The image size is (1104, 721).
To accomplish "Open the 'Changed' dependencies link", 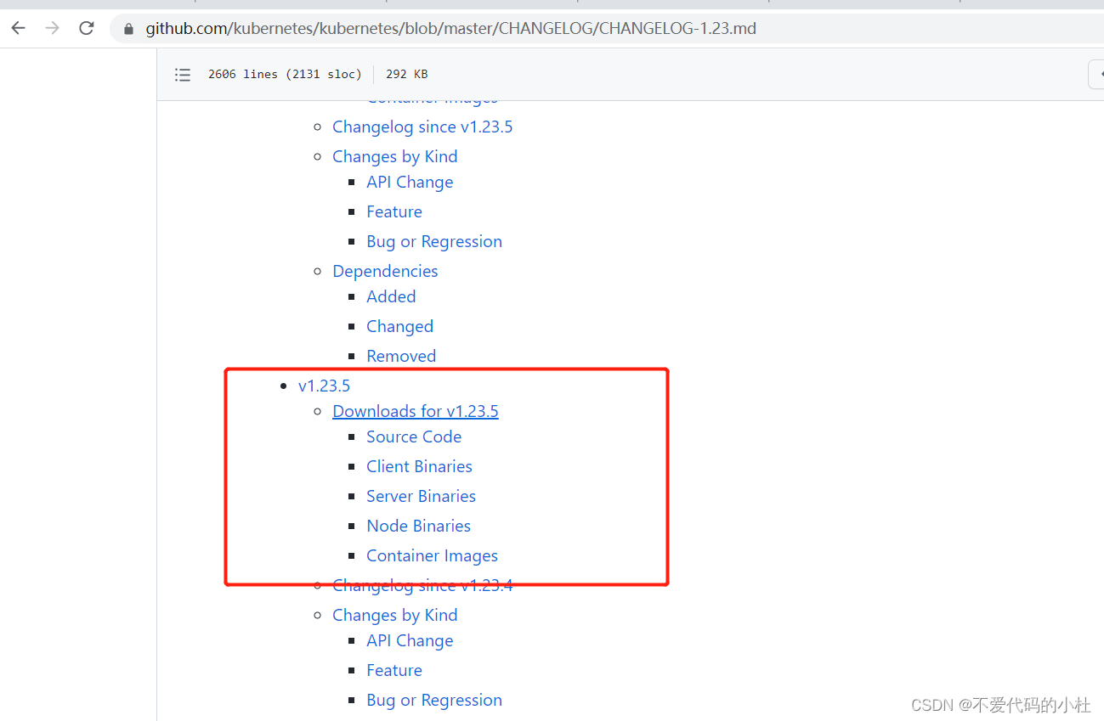I will (399, 326).
